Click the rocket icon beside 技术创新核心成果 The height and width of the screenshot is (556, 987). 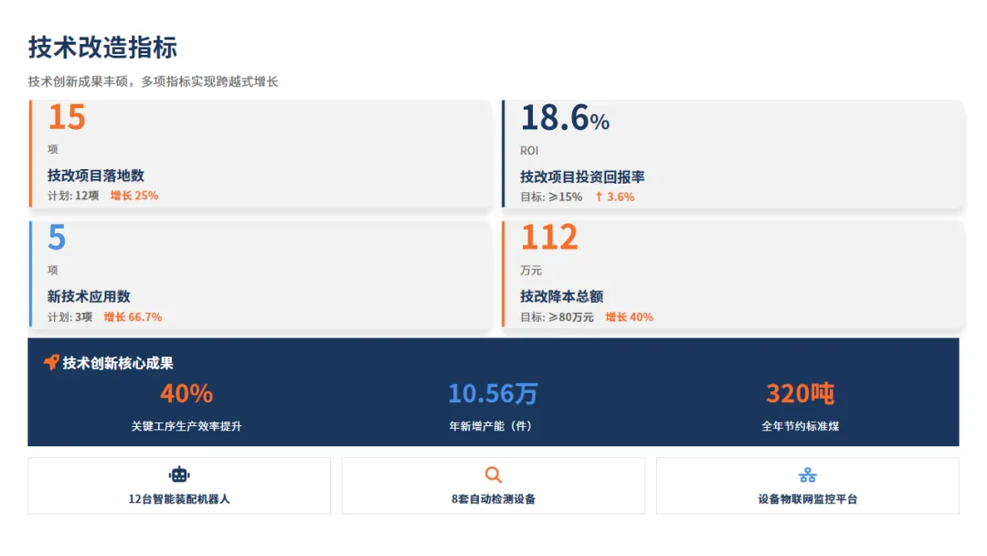point(51,362)
